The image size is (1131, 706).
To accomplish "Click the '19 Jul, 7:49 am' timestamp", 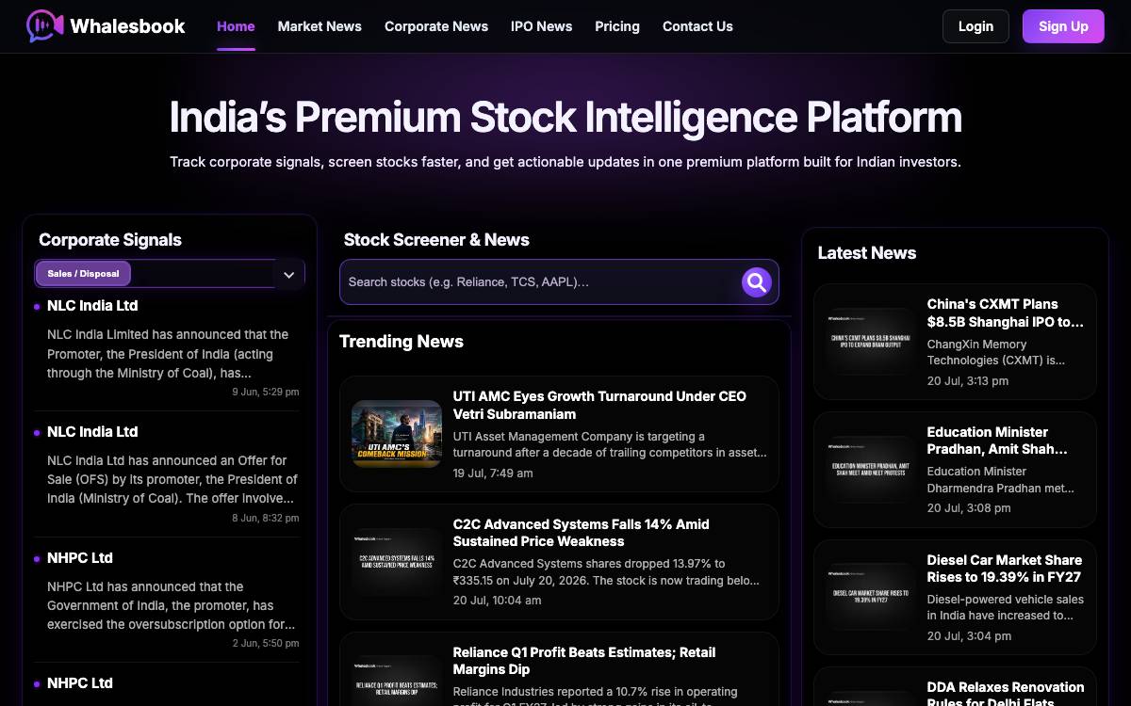I will (493, 473).
